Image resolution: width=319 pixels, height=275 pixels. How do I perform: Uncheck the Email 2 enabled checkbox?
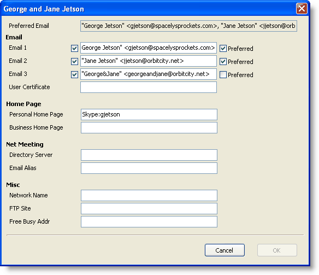[x=74, y=61]
